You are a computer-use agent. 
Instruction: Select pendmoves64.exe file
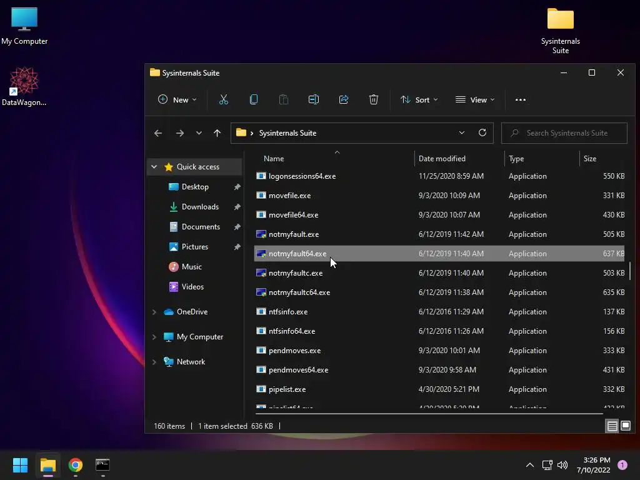[439, 370]
